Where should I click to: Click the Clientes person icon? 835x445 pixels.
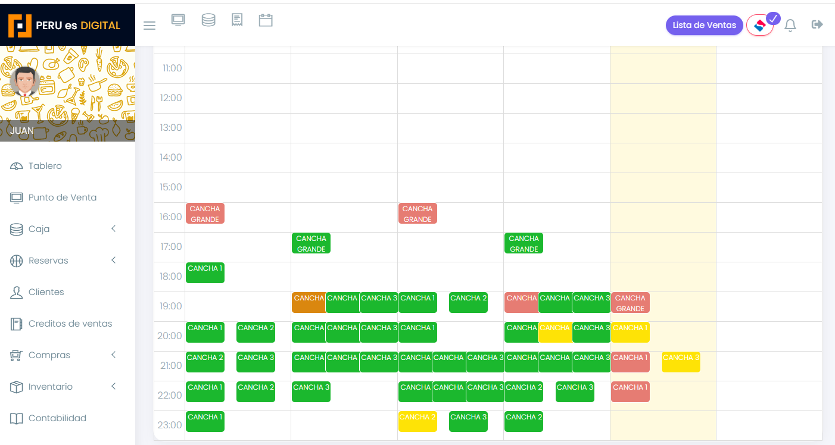(17, 292)
